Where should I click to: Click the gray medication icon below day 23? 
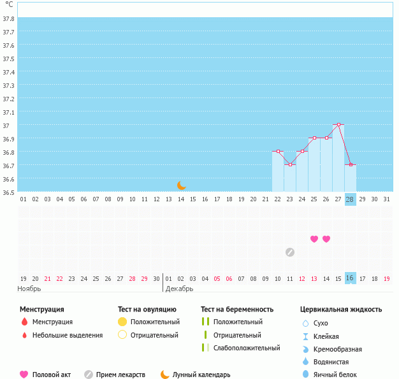point(290,252)
